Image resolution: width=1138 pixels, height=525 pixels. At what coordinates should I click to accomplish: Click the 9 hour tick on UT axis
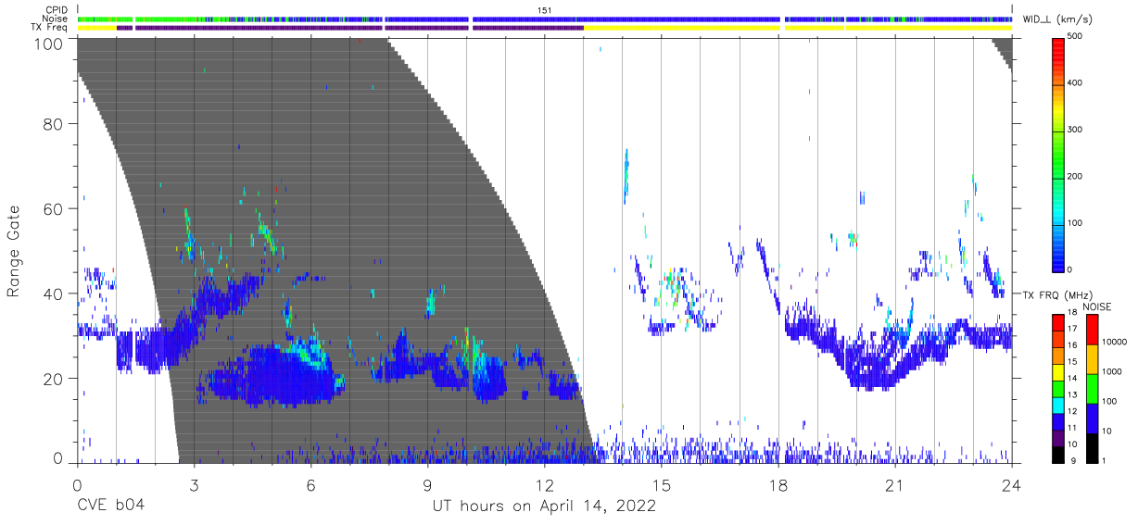[x=427, y=484]
